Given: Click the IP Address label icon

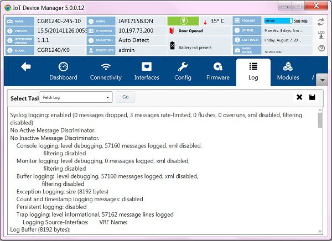Looking at the screenshot, I should coord(91,31).
